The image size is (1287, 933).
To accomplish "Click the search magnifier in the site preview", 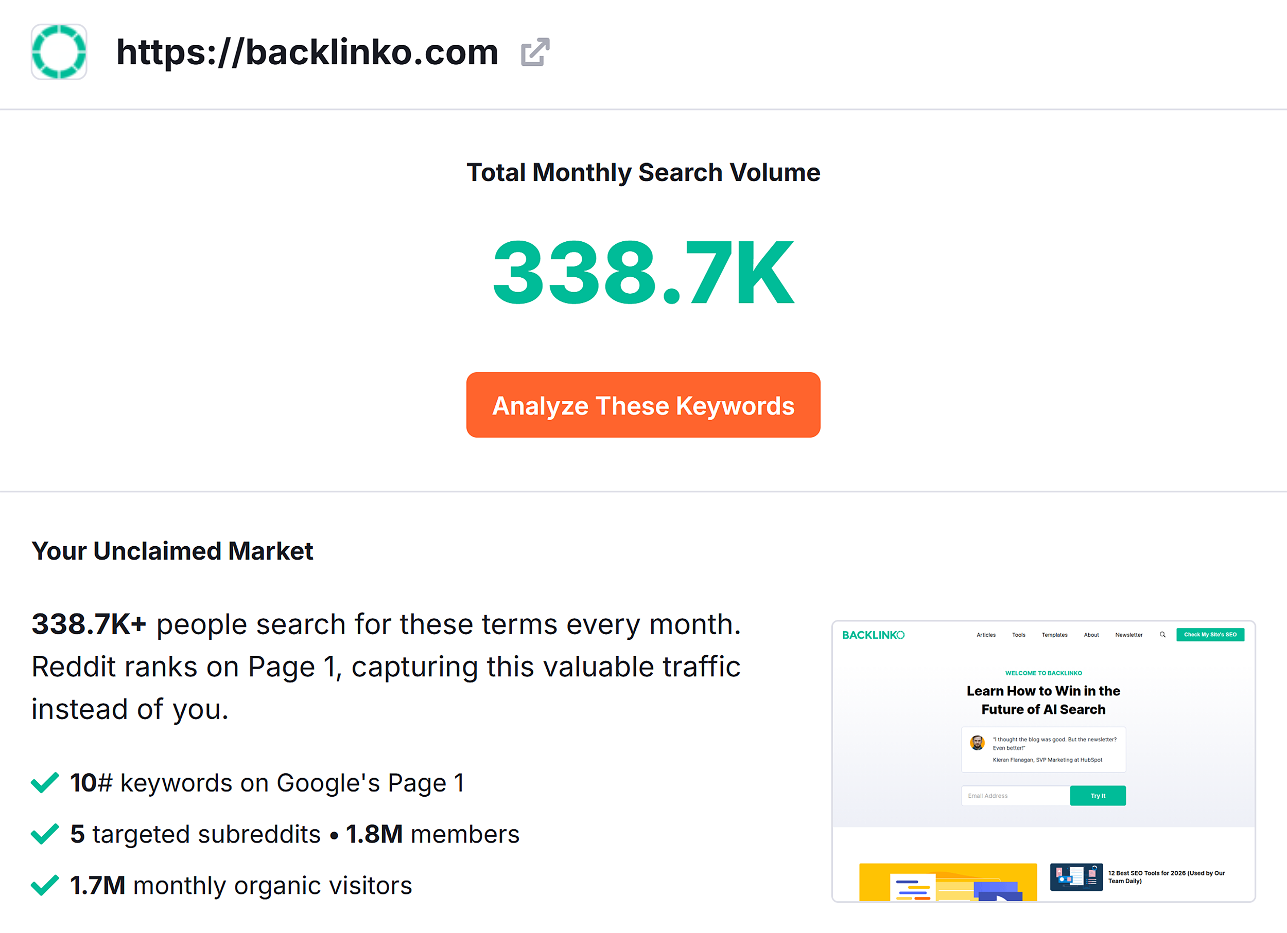I will [1163, 635].
